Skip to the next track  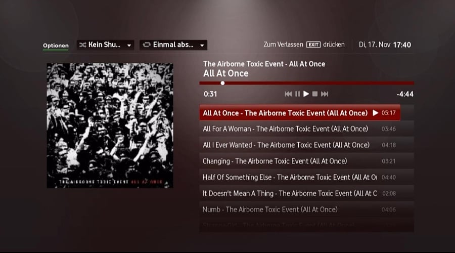(x=325, y=94)
